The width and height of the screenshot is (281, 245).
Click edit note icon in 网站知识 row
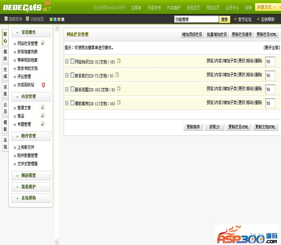(119, 61)
